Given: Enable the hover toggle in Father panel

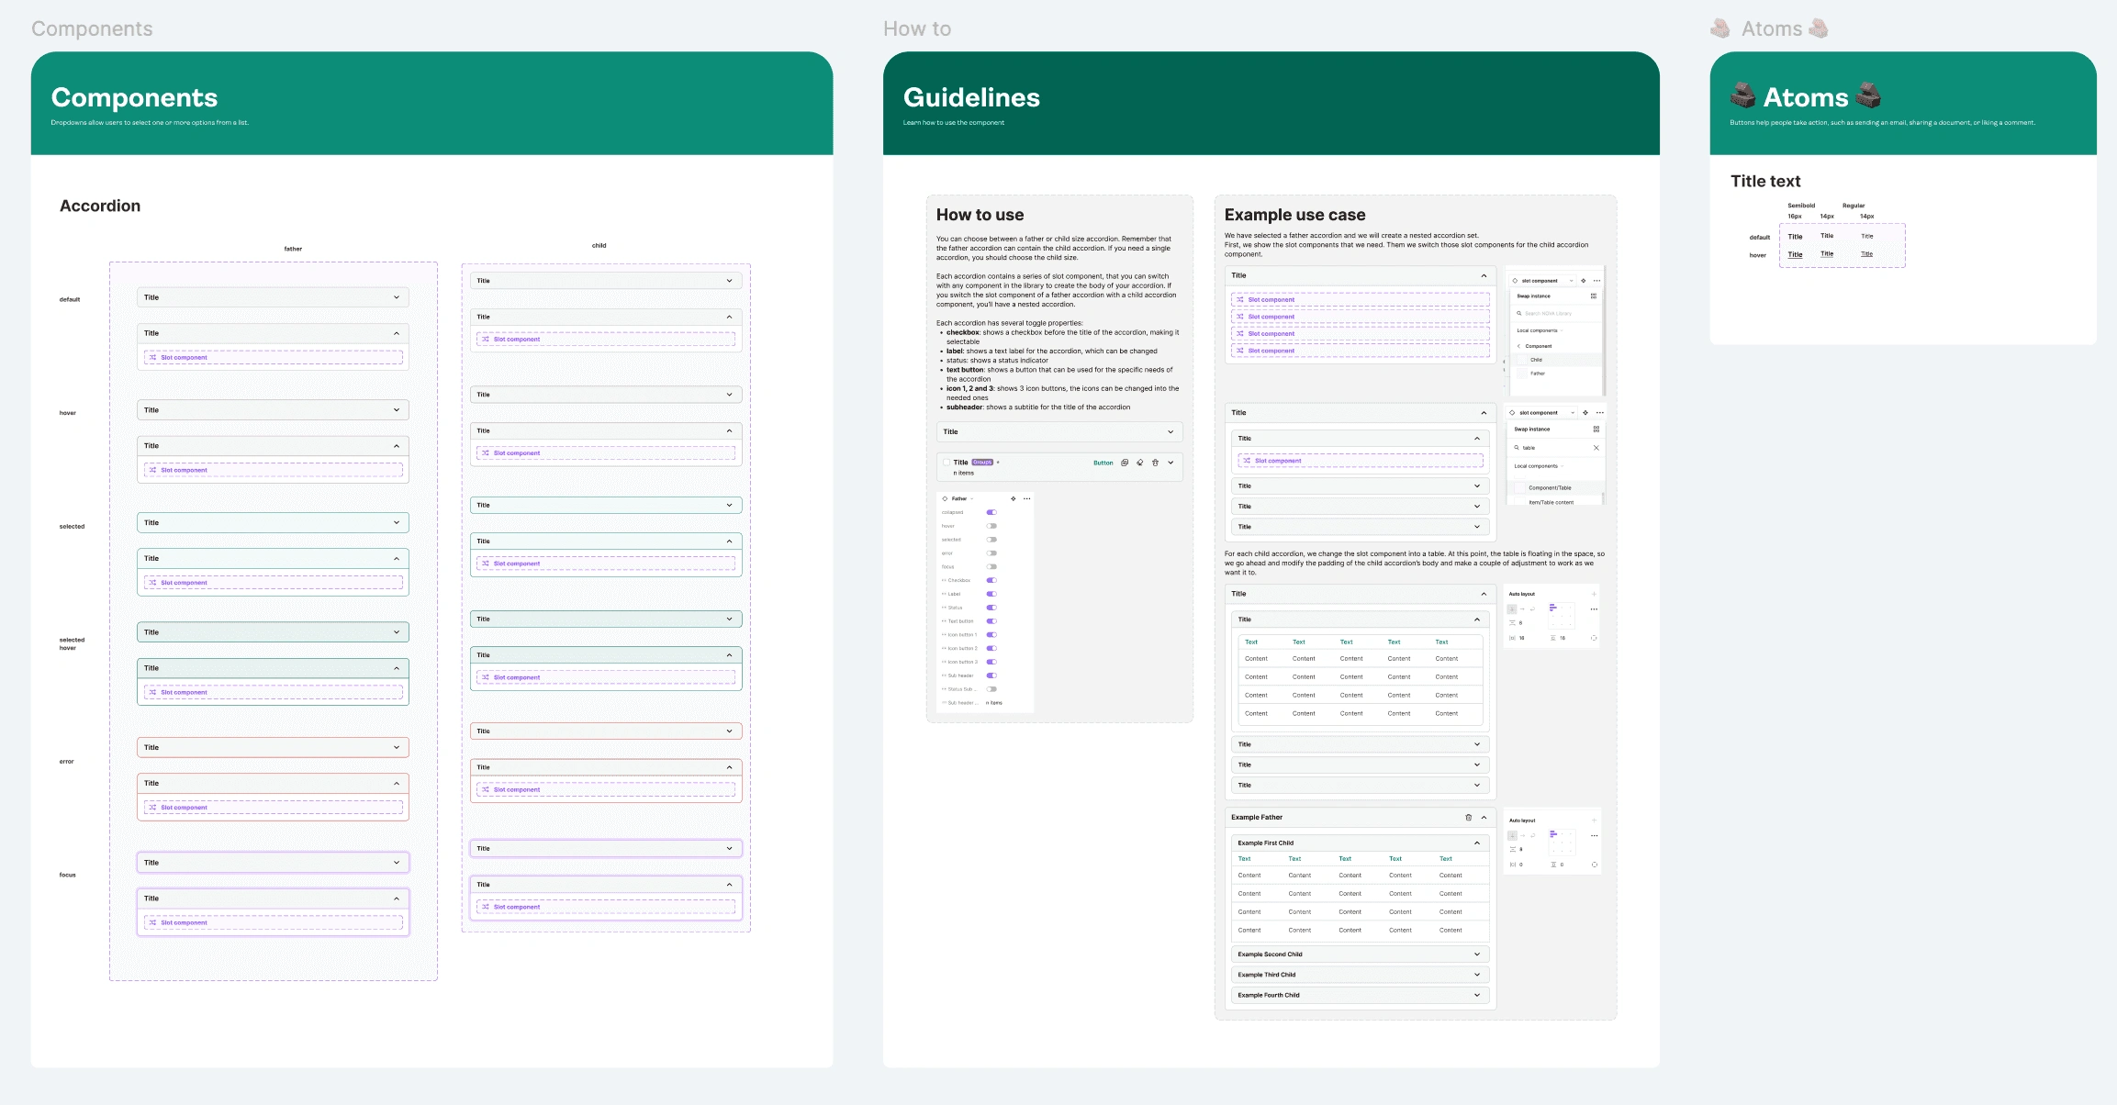Looking at the screenshot, I should coord(991,526).
